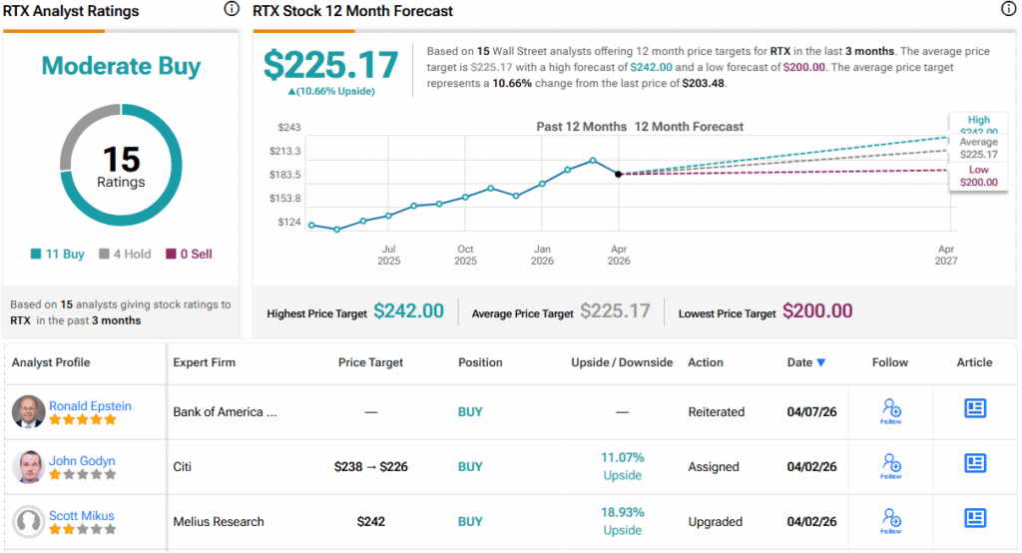This screenshot has height=553, width=1022.
Task: Open Ronald Epstein's analyst profile link
Action: 90,405
